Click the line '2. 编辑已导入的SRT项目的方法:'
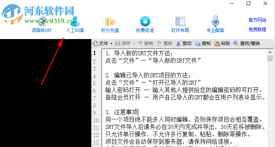The height and width of the screenshot is (147, 275). [x=148, y=75]
